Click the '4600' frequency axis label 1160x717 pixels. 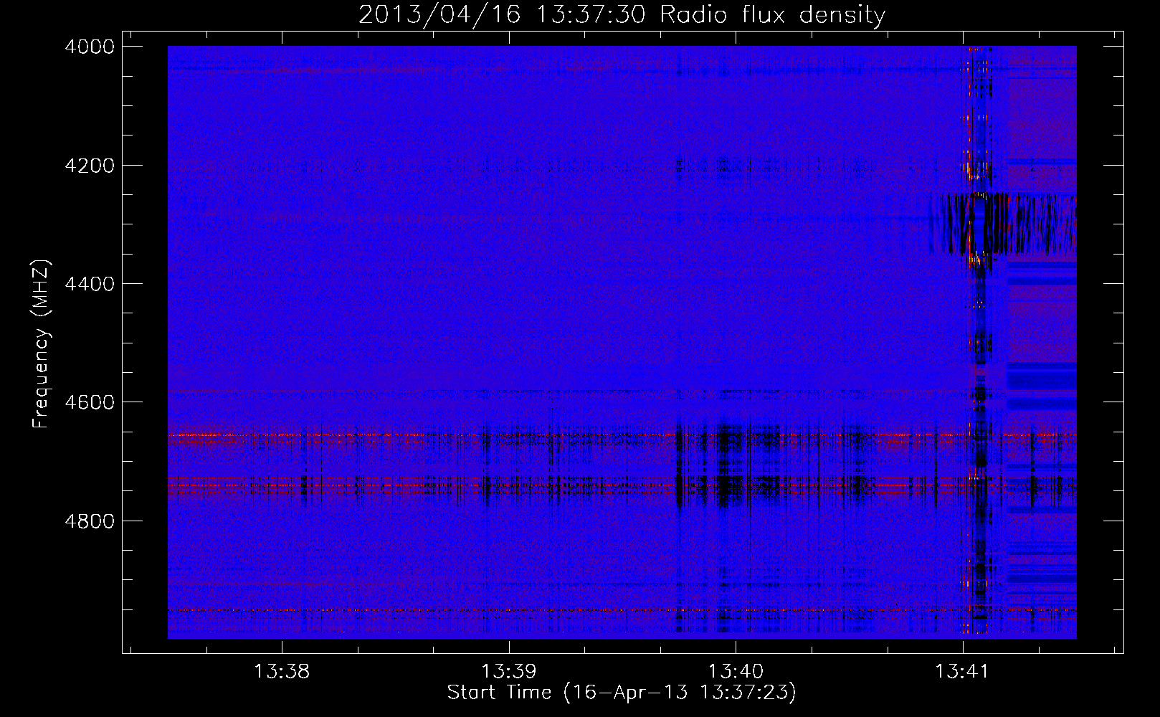pos(90,402)
